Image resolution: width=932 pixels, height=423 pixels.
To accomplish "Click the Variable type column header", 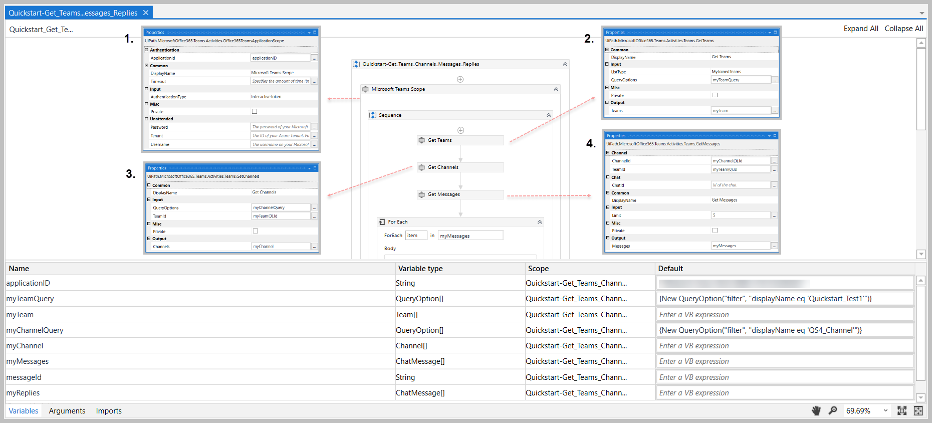I will point(460,269).
